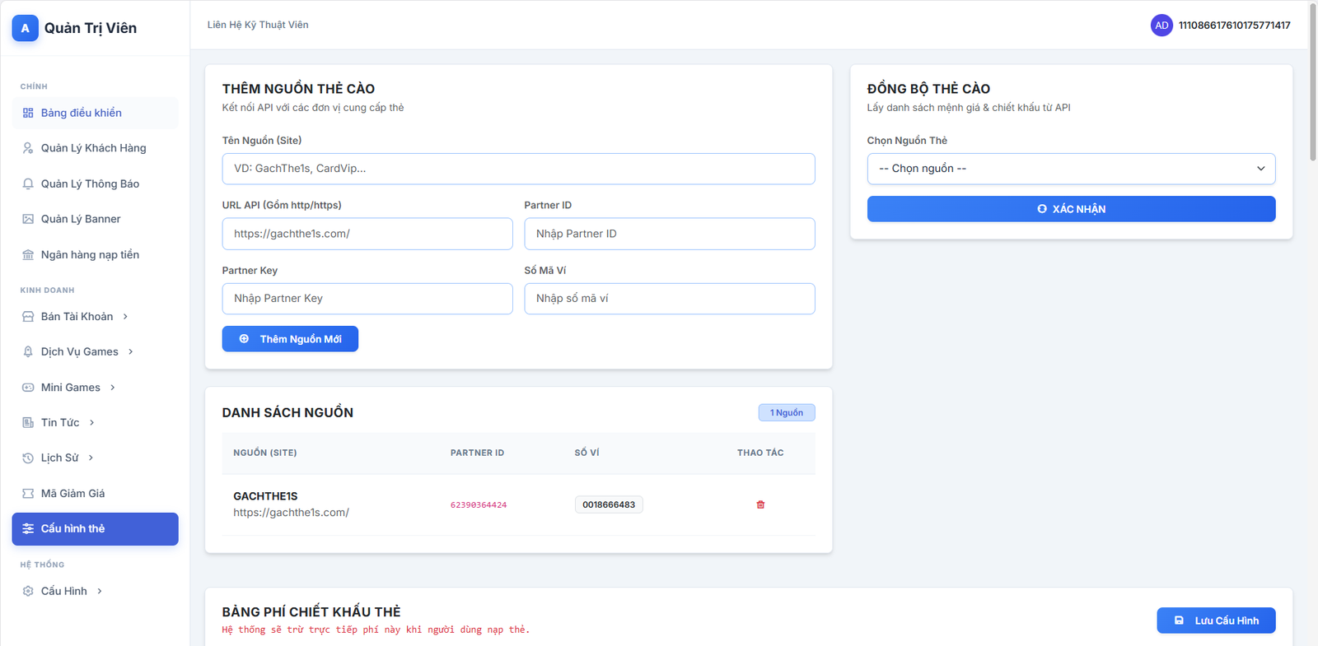
Task: Click the Liên Hệ Kỹ Thuật Viên link
Action: click(258, 25)
